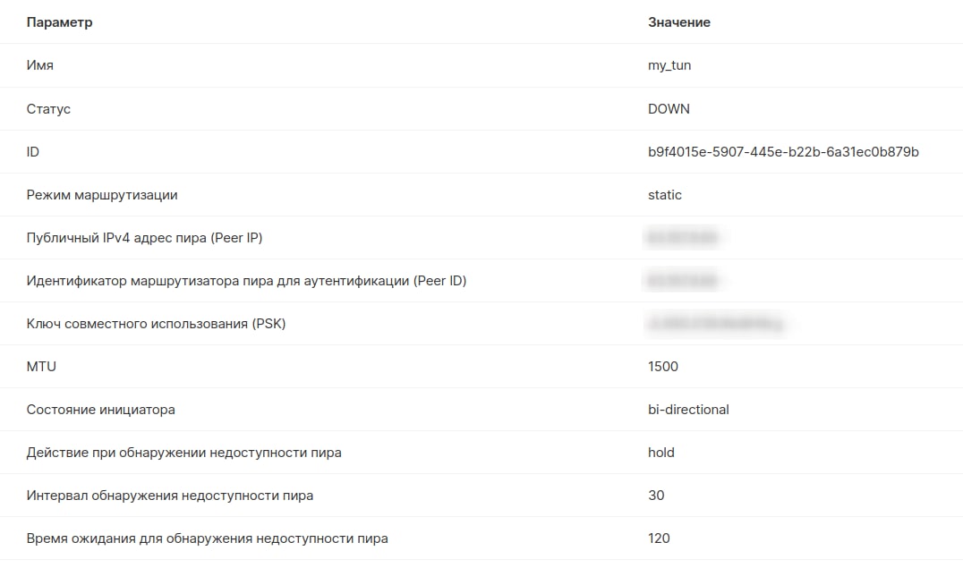The image size is (963, 568).
Task: Click the static routing mode value
Action: point(665,195)
